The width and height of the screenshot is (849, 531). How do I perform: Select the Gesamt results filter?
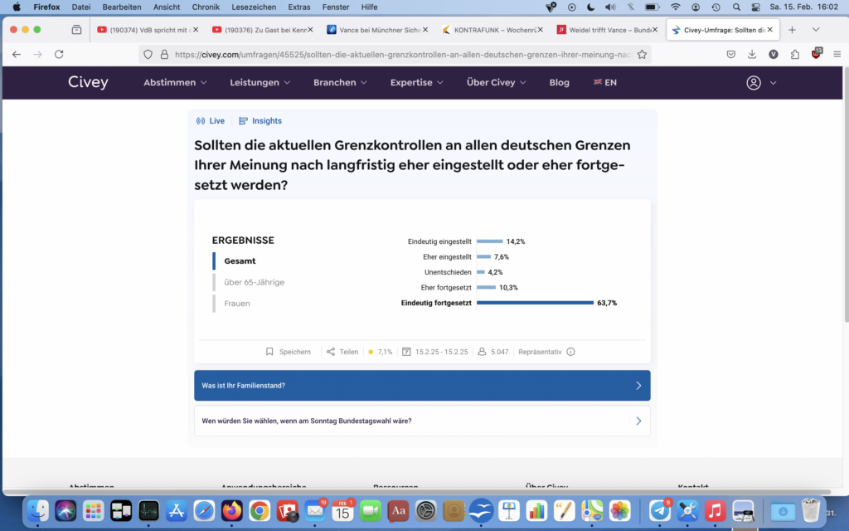tap(240, 261)
